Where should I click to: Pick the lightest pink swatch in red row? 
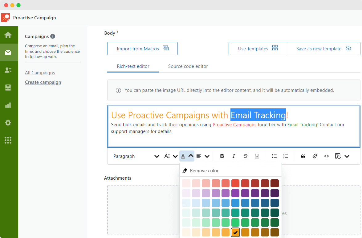(x=186, y=183)
